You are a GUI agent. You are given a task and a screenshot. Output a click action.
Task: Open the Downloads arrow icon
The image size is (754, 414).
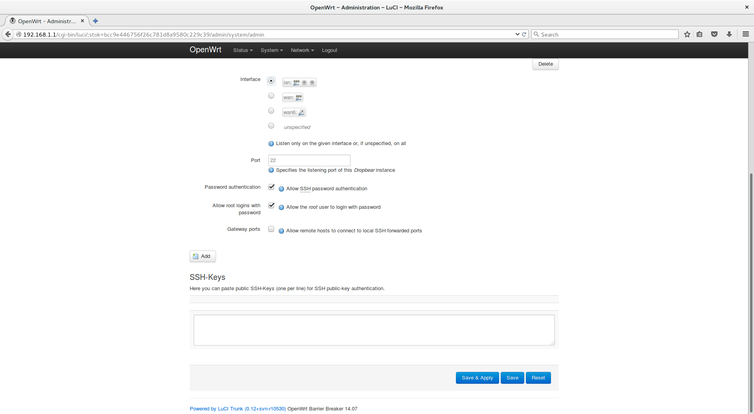(729, 34)
